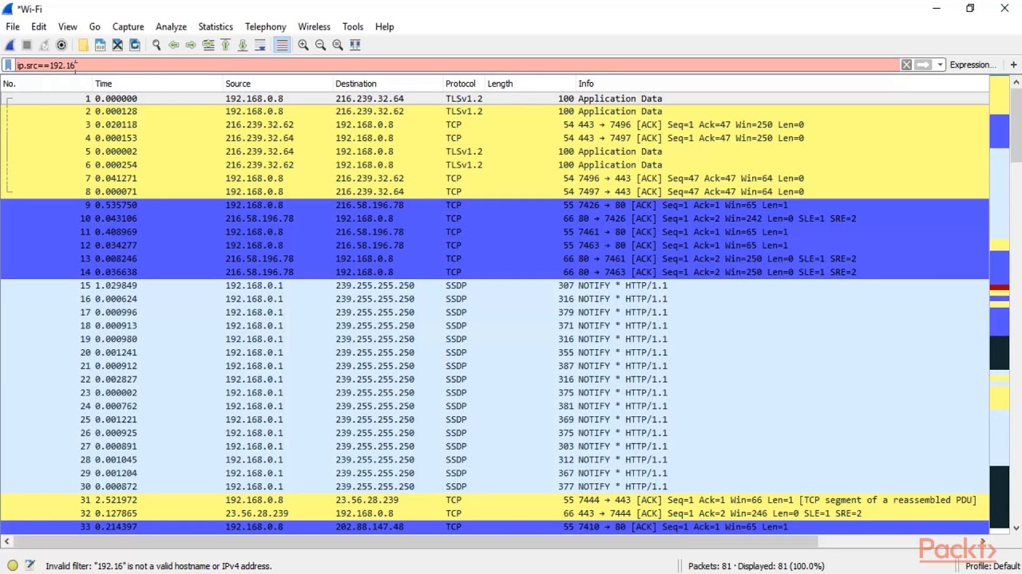Open the Telephony menu

[x=266, y=26]
